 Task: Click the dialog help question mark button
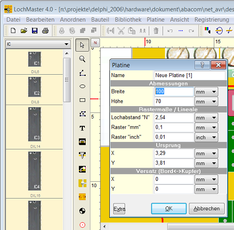[202, 65]
